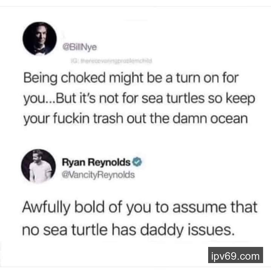Select the word "Being" in the first tweet
This screenshot has height=271, width=271.
[x=40, y=78]
